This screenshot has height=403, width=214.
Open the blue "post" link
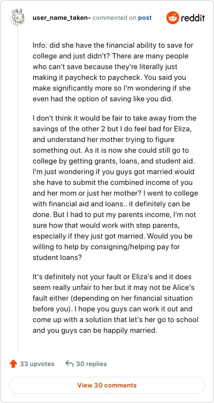[145, 18]
